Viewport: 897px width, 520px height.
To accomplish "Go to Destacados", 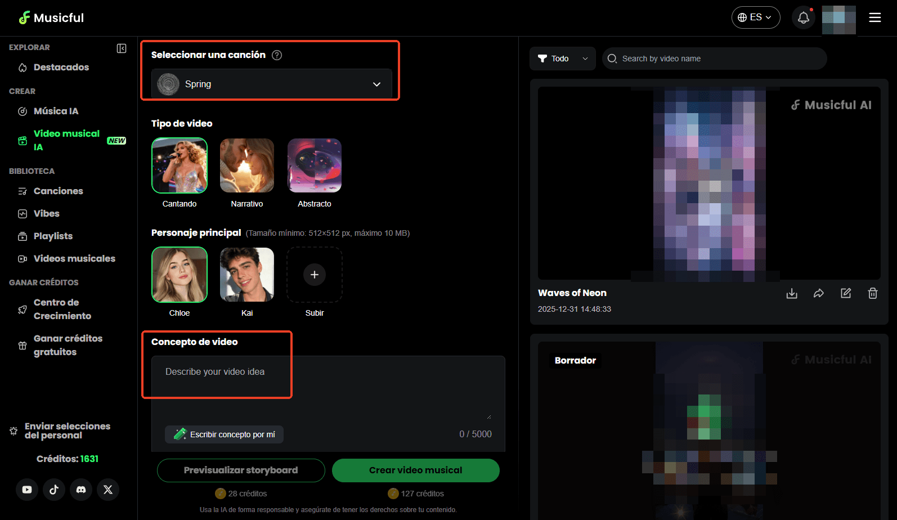I will coord(61,68).
